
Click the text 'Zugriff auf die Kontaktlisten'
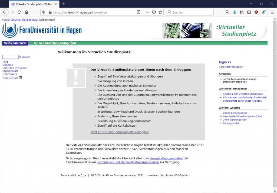pos(117,126)
